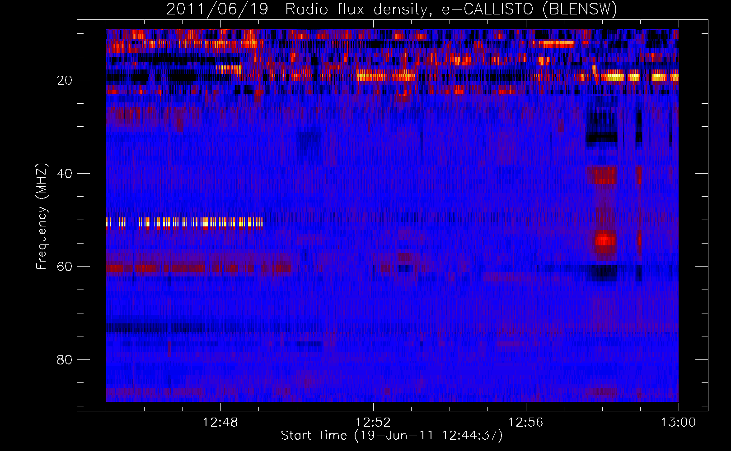Image resolution: width=731 pixels, height=451 pixels.
Task: Click the 12:52 time tick label
Action: [x=373, y=423]
